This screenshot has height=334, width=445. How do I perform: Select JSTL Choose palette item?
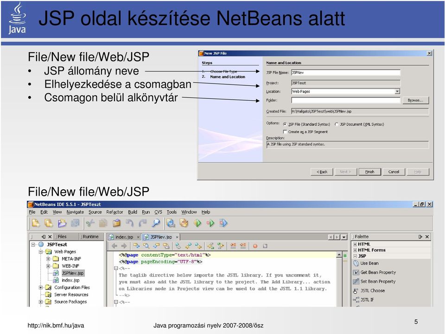click(369, 290)
